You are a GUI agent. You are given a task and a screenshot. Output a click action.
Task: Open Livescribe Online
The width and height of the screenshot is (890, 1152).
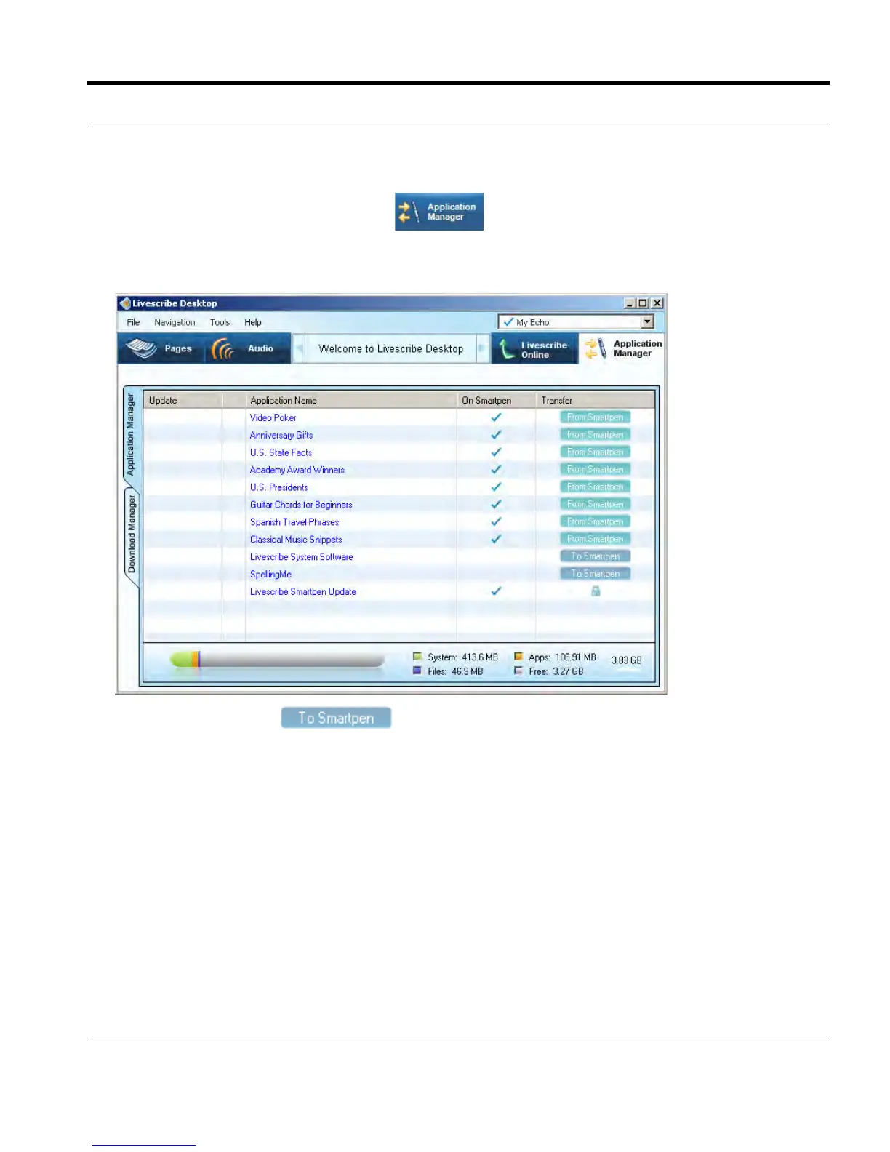(534, 349)
